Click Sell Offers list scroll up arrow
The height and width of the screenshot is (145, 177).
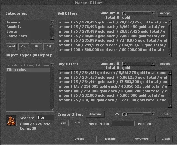click(x=170, y=22)
